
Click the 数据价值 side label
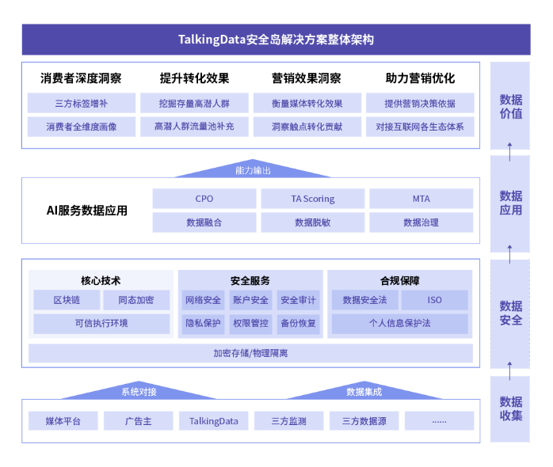click(x=510, y=106)
